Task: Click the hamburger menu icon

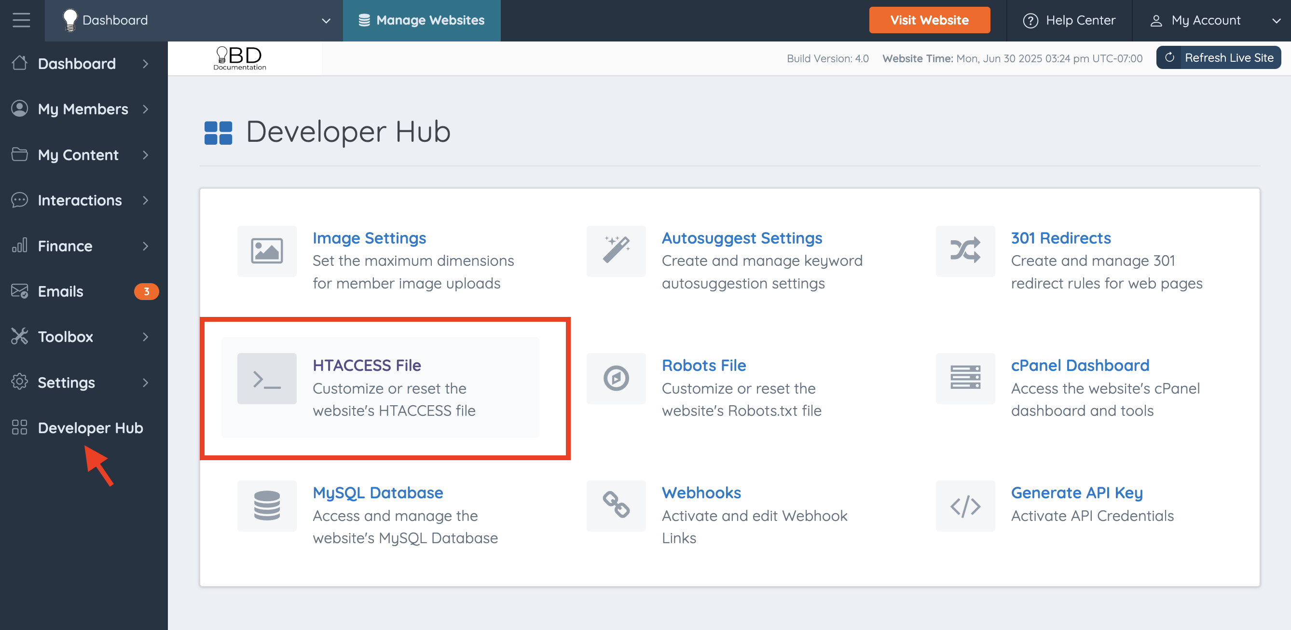Action: coord(21,20)
